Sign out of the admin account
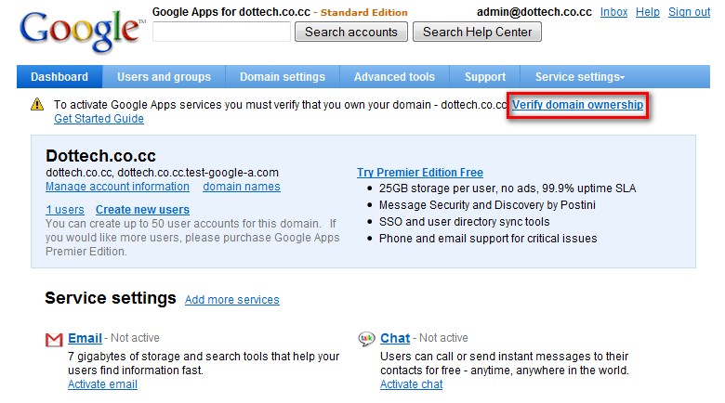The height and width of the screenshot is (403, 725). (x=689, y=12)
